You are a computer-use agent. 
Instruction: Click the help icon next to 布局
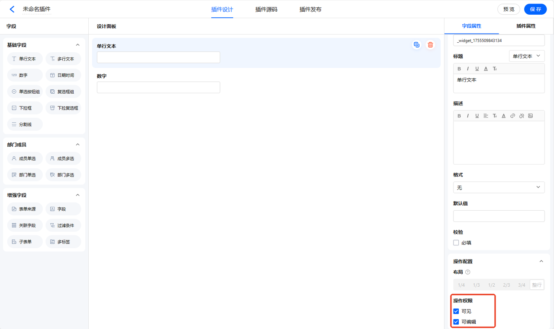(x=467, y=272)
